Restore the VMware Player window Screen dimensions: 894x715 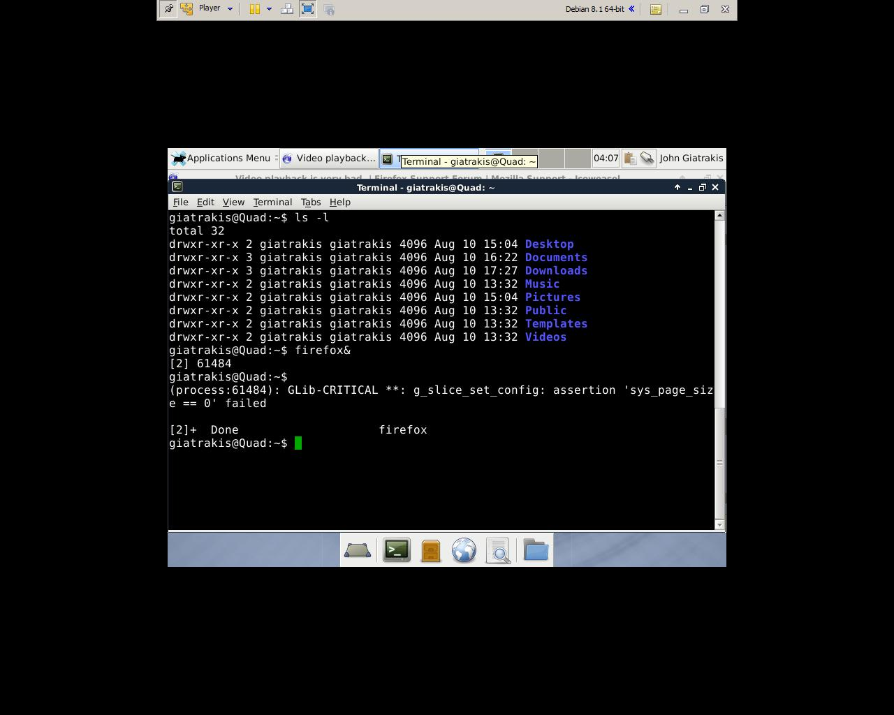tap(704, 9)
